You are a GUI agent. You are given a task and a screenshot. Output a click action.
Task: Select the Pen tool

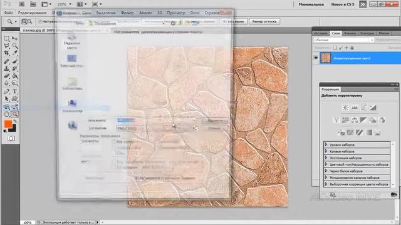pyautogui.click(x=7, y=91)
